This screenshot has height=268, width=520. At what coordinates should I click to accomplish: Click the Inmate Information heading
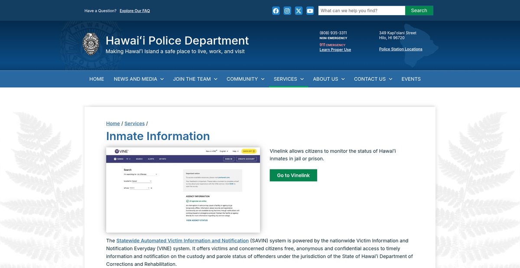point(158,136)
